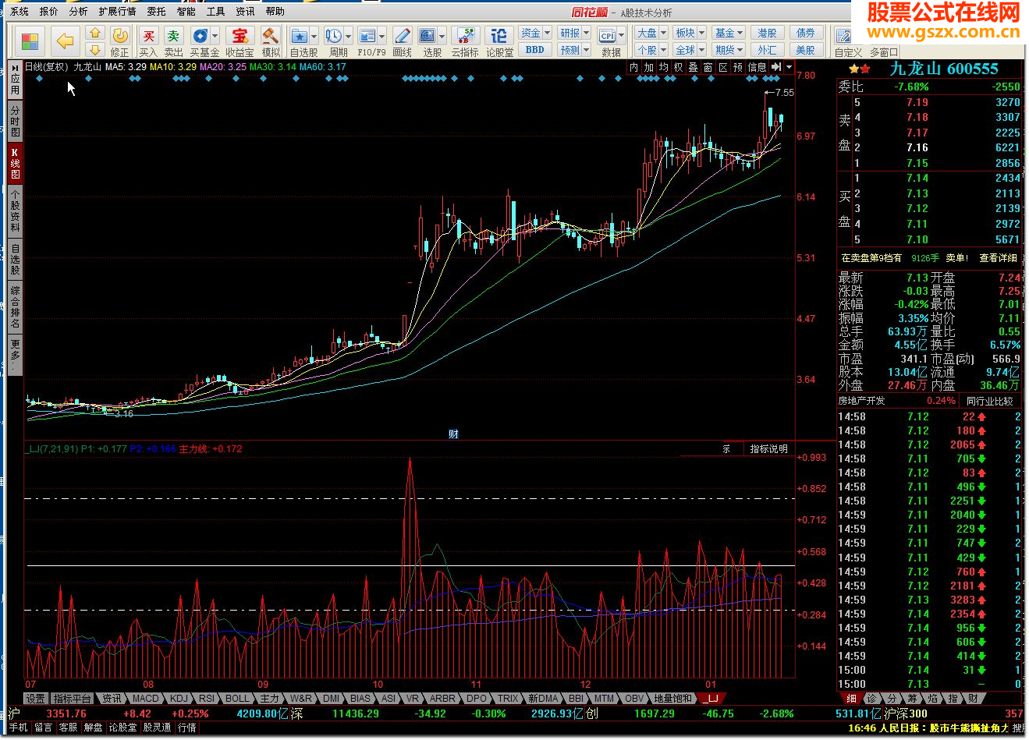
Task: Click the colorful grid home icon
Action: [x=30, y=41]
